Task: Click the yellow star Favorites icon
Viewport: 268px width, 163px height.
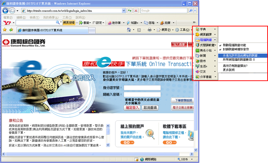Action: coord(5,30)
